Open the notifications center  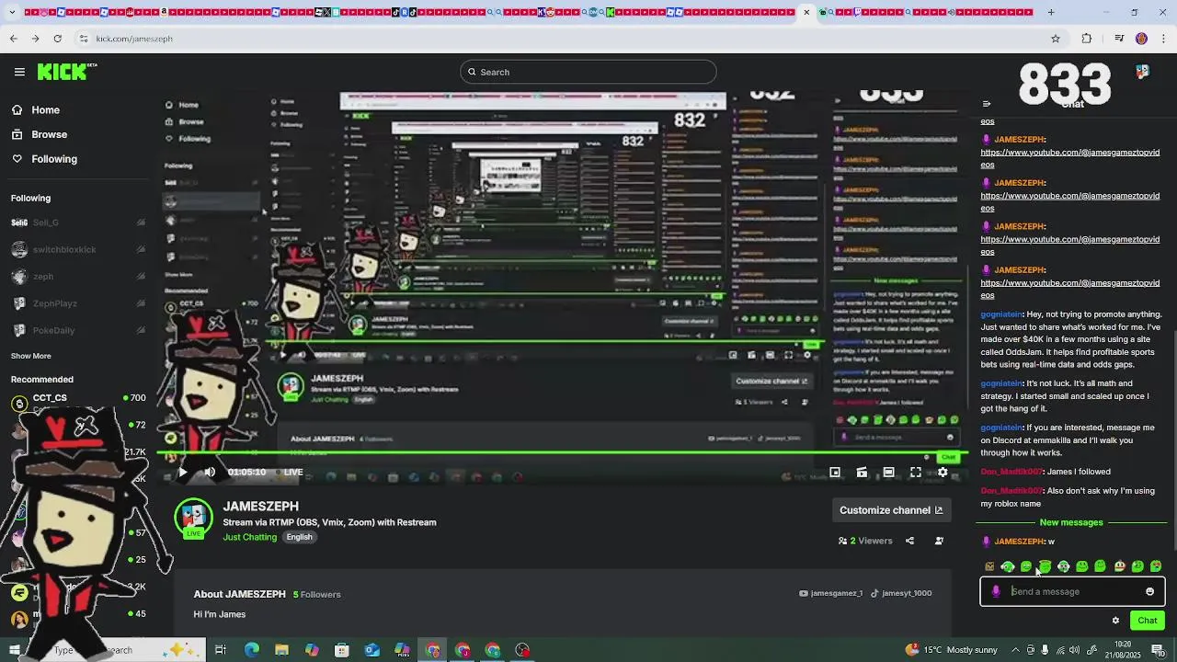pyautogui.click(x=1158, y=650)
